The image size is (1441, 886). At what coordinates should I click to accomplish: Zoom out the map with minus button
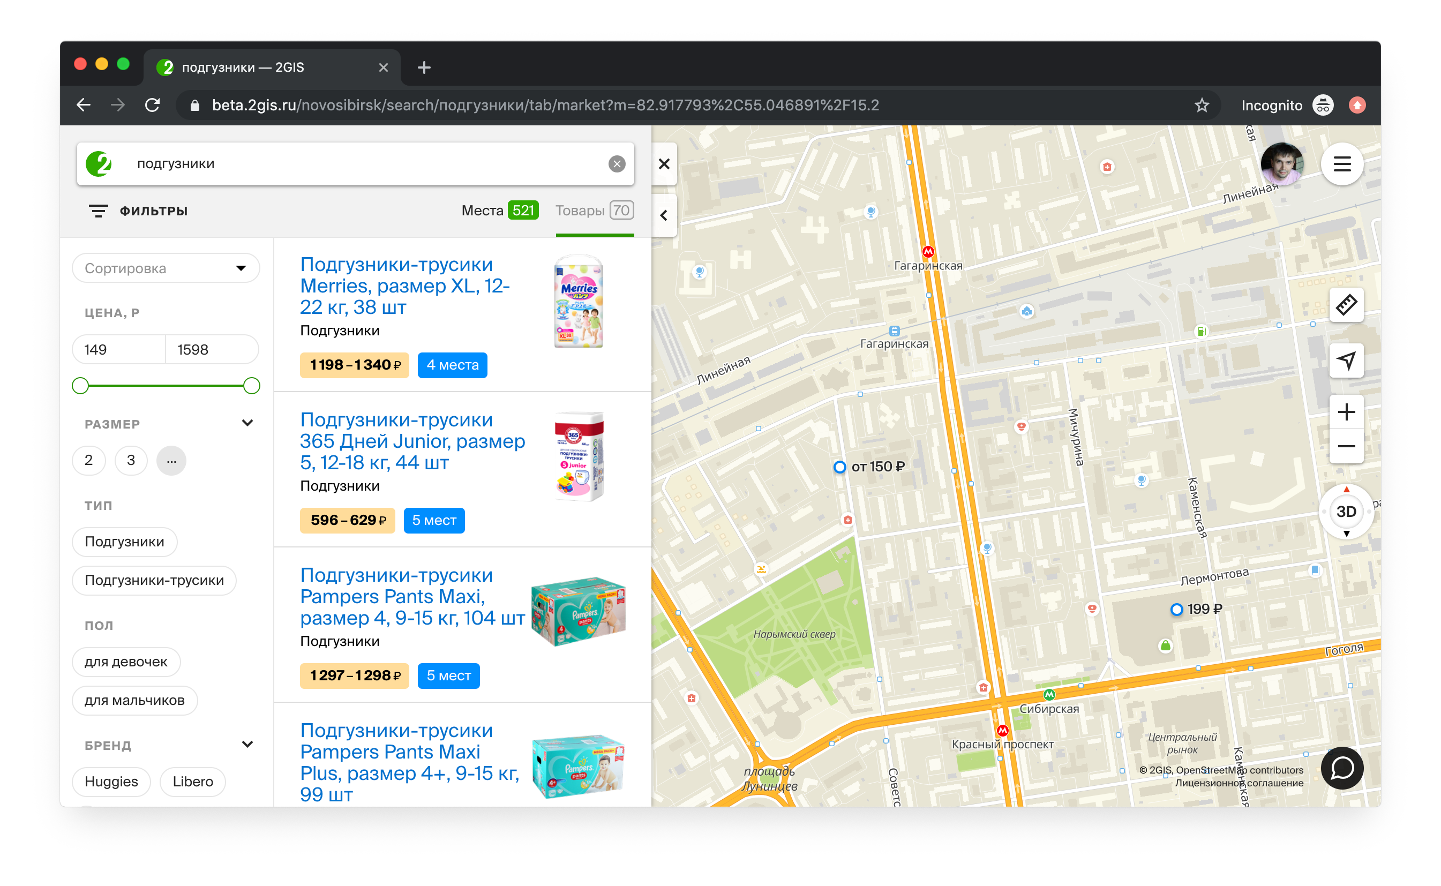(x=1346, y=447)
